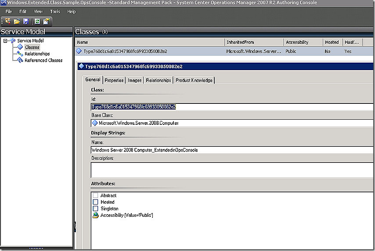Screen dimensions: 375x251
Task: Open the Edit menu
Action: pos(23,11)
